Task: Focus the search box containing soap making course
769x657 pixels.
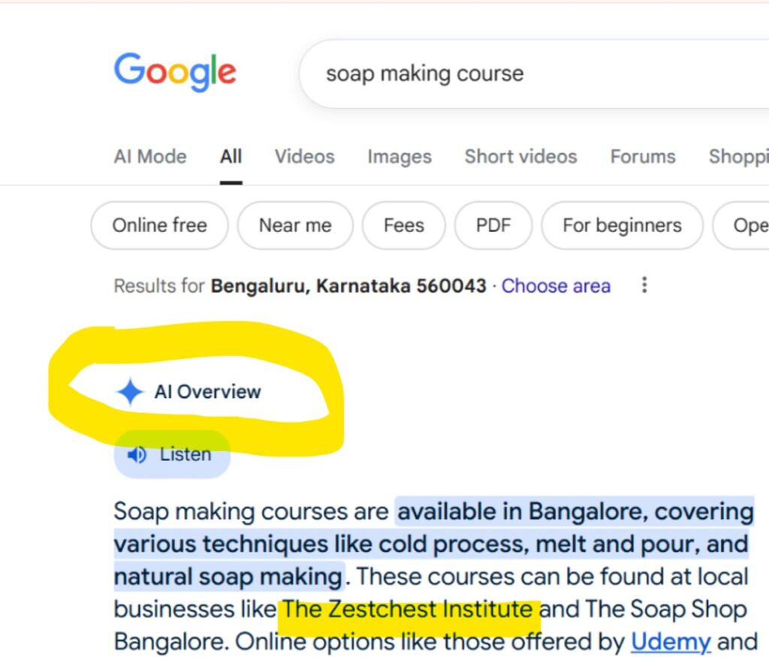Action: [526, 74]
